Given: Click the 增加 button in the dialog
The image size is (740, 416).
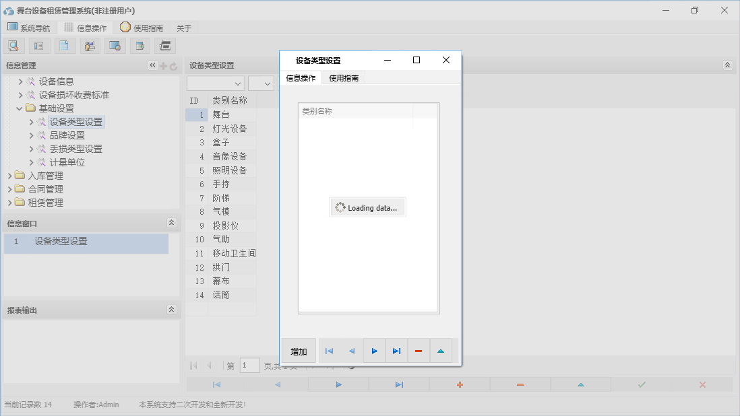Looking at the screenshot, I should (x=298, y=350).
